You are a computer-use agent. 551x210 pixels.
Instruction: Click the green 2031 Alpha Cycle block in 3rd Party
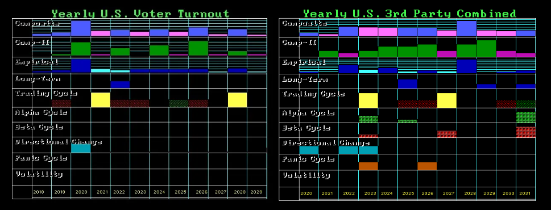526,117
